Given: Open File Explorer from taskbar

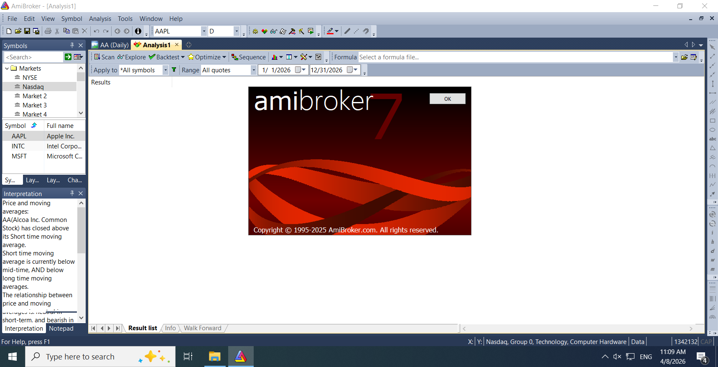Looking at the screenshot, I should coord(215,357).
